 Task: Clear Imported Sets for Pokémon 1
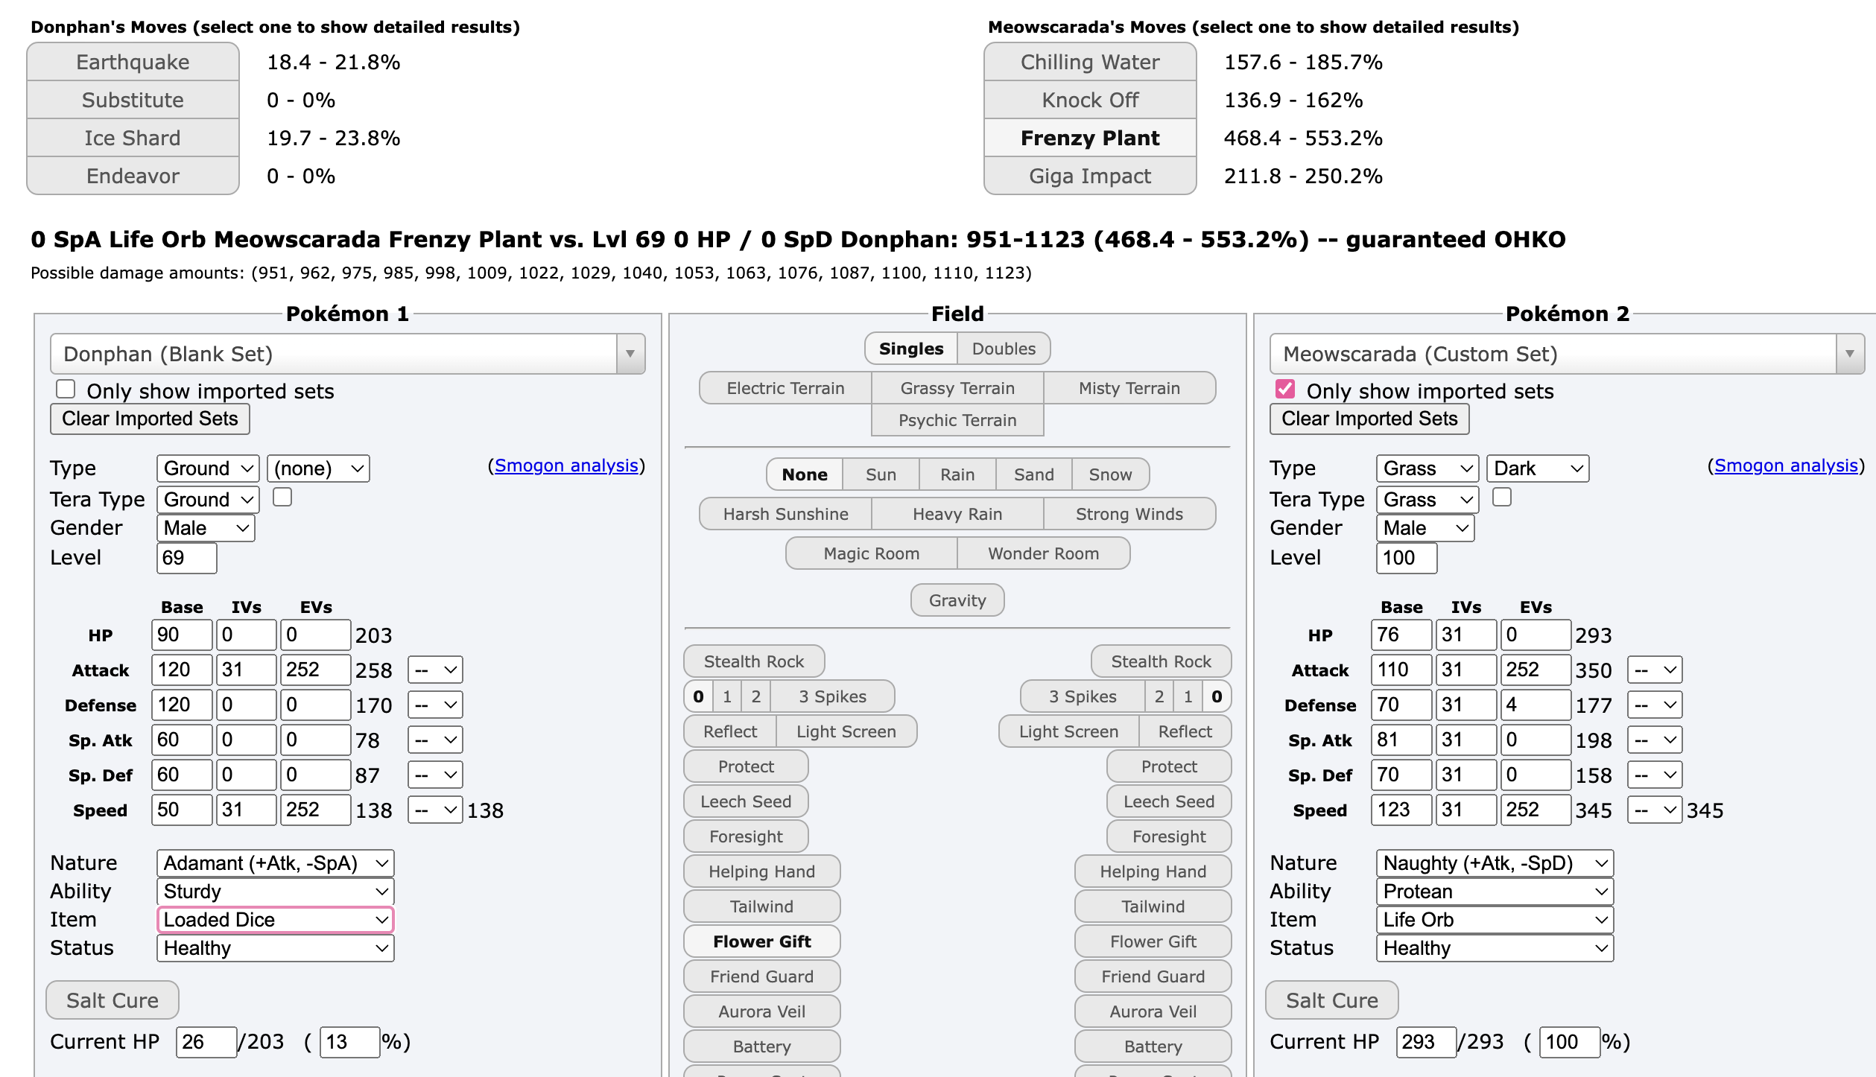(150, 419)
